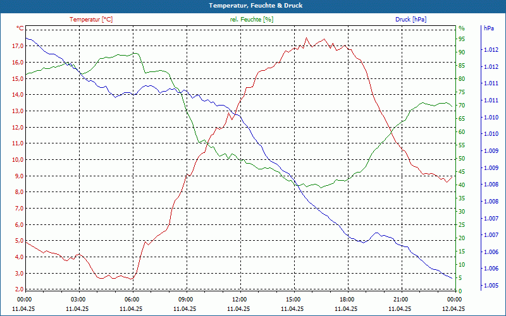Click the '10,0' temperature axis tick
Image resolution: width=506 pixels, height=316 pixels.
[x=18, y=160]
